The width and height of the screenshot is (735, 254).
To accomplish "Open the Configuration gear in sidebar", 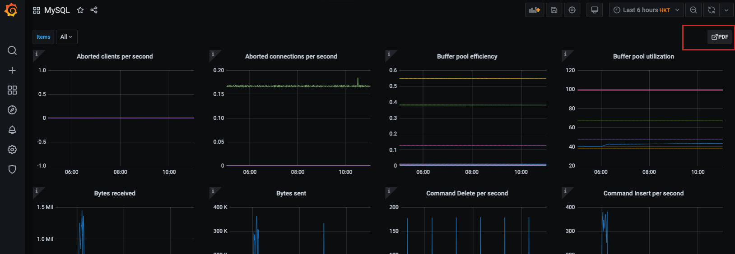I will click(x=12, y=150).
